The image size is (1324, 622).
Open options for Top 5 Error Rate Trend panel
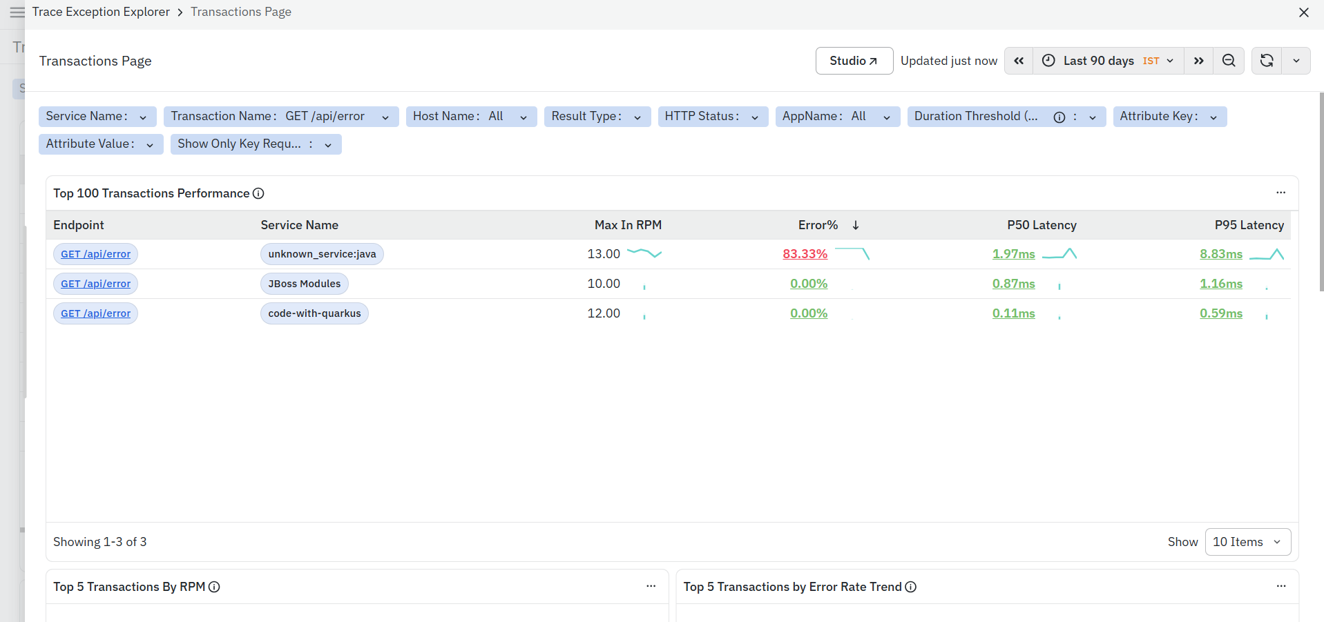(1281, 586)
